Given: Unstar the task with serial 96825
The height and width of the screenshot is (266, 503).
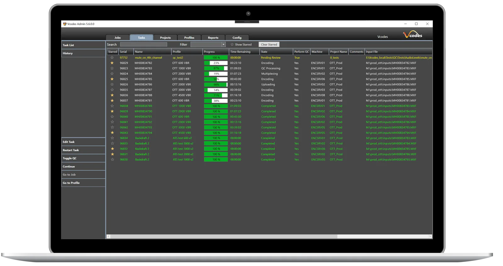Looking at the screenshot, I should 112,79.
